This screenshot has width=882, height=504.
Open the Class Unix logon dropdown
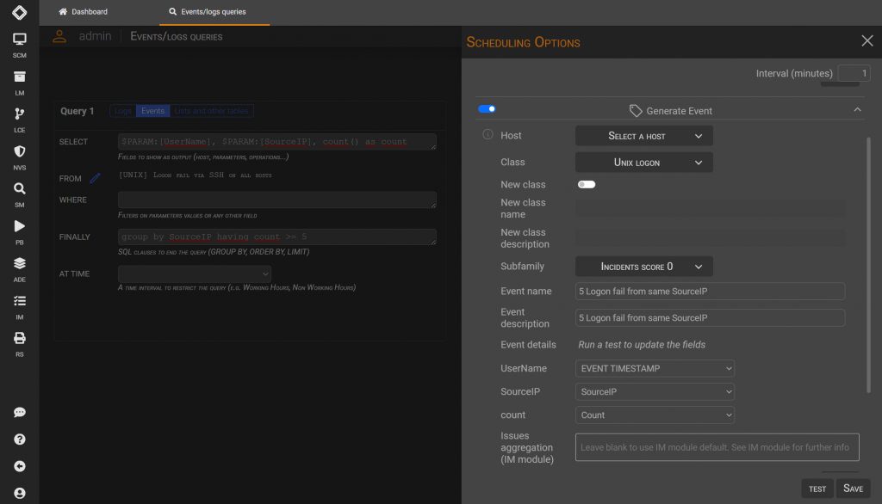(644, 163)
